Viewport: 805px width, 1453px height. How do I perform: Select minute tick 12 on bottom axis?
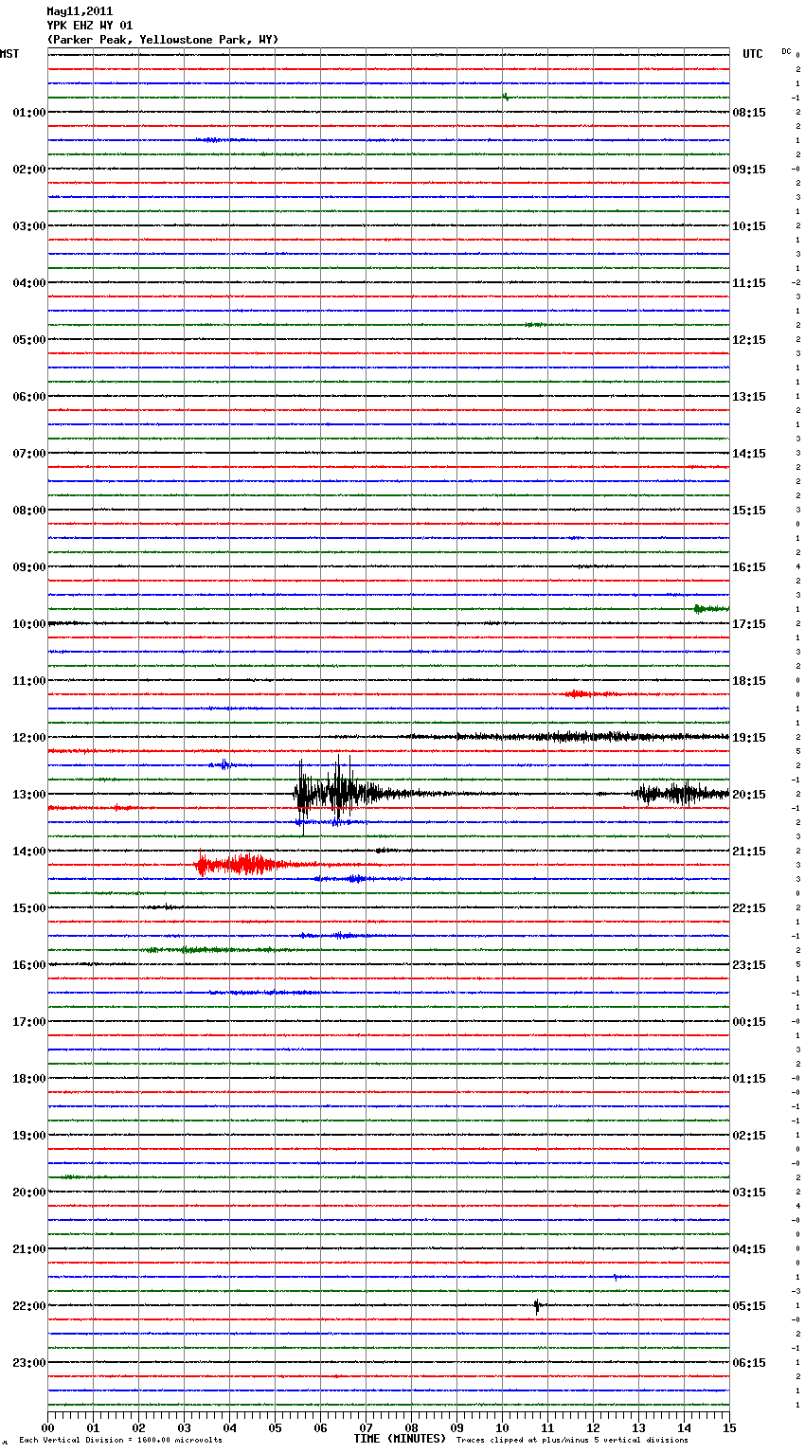click(593, 1427)
